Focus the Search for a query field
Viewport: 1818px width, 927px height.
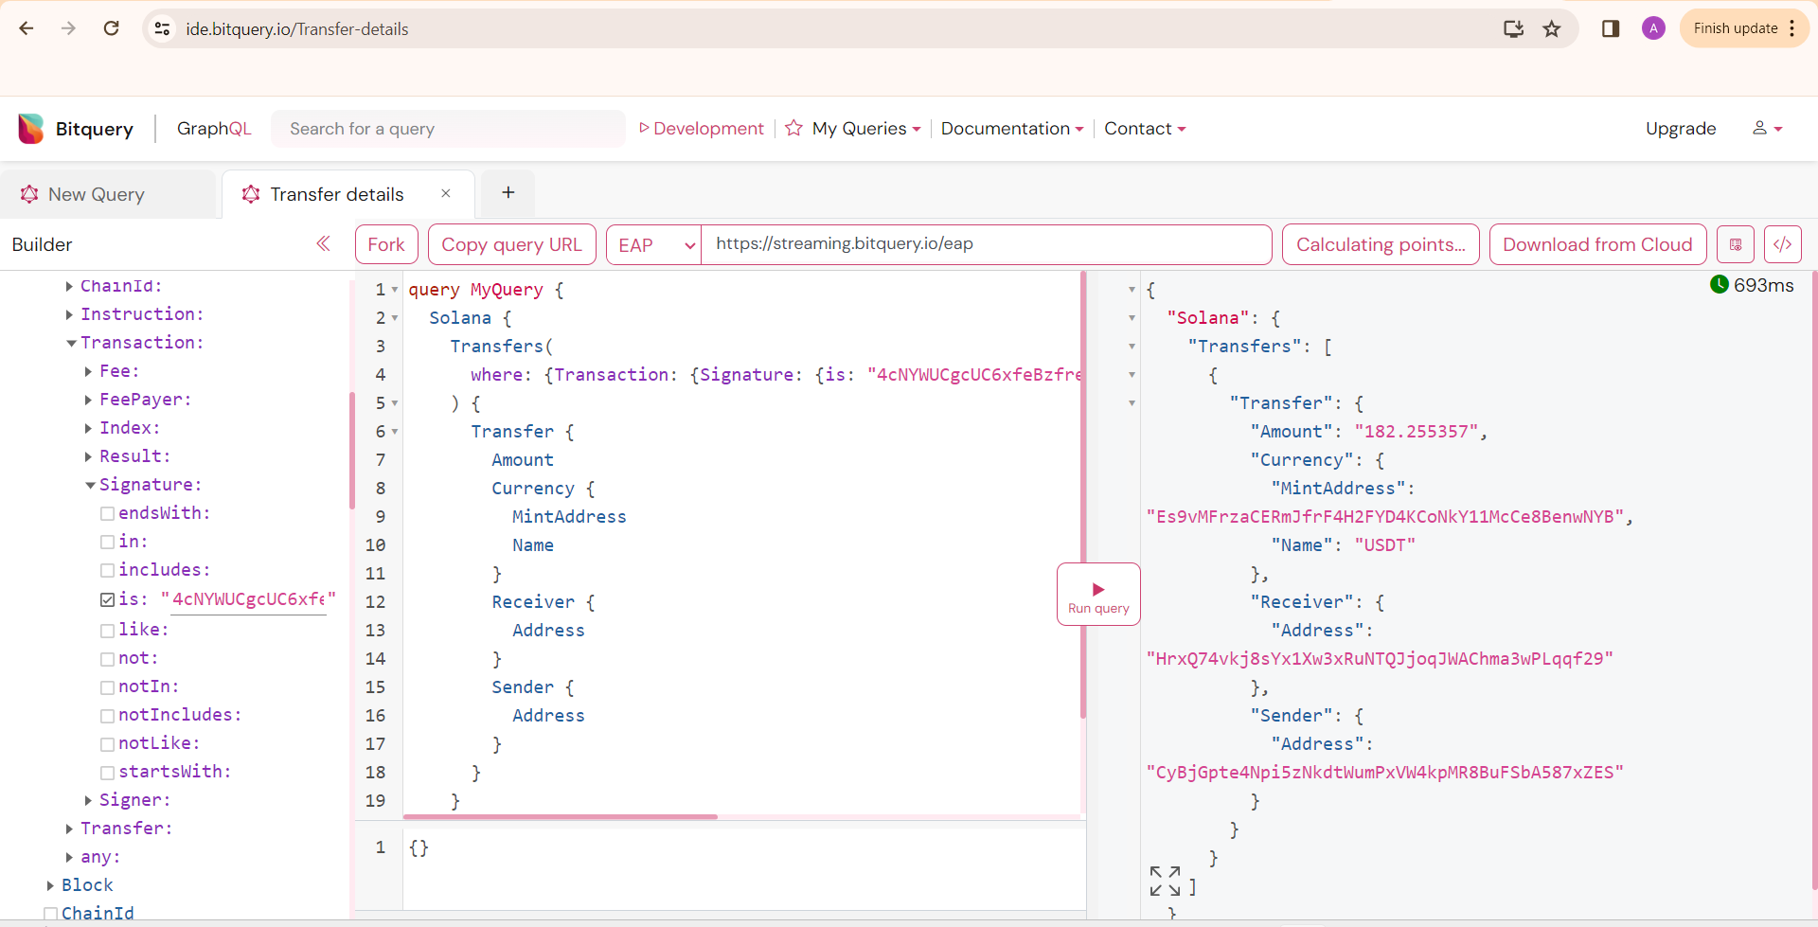pyautogui.click(x=448, y=129)
